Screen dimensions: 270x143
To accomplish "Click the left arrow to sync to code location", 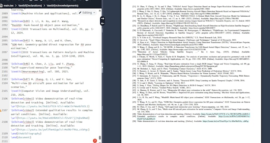I will coord(102,23).
